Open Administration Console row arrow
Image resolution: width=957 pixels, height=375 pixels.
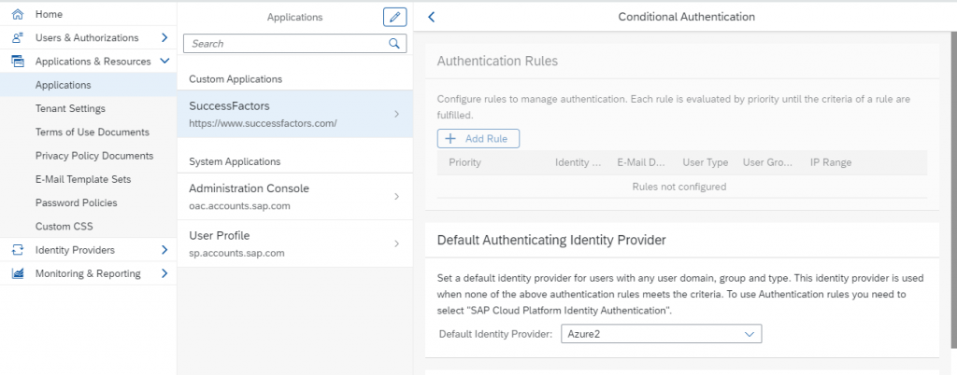pos(396,196)
